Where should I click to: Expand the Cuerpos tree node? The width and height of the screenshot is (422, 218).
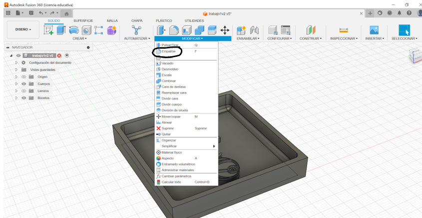click(16, 84)
